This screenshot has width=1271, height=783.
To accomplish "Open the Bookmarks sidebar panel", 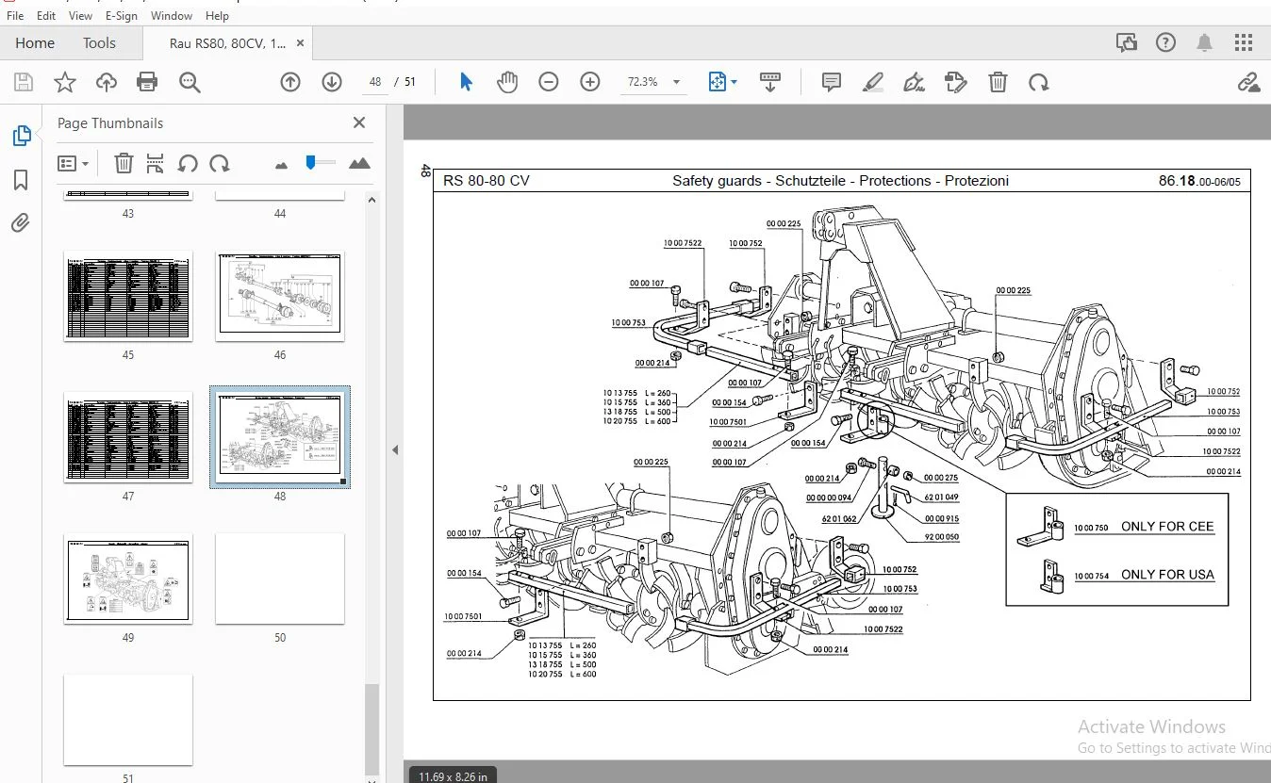I will [x=21, y=179].
